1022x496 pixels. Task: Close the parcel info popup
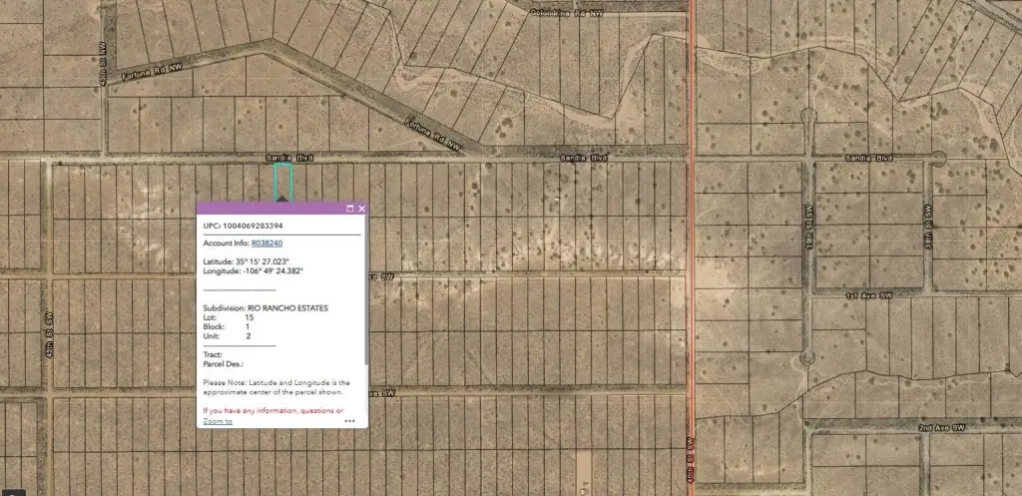point(361,209)
